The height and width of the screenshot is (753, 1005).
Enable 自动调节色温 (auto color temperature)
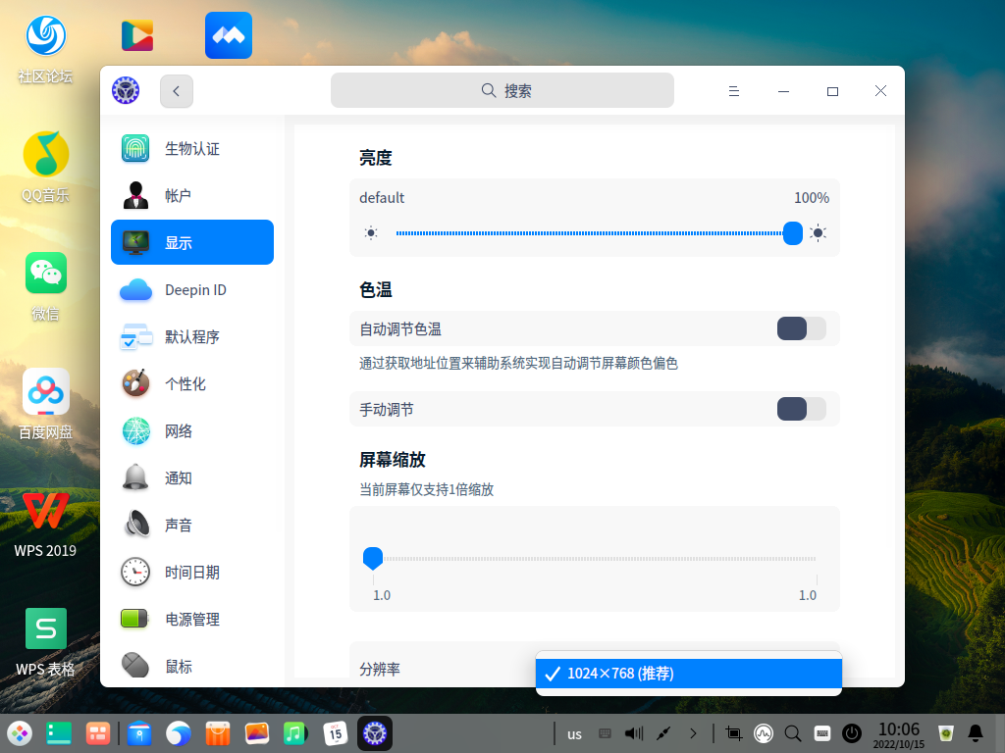pyautogui.click(x=801, y=328)
